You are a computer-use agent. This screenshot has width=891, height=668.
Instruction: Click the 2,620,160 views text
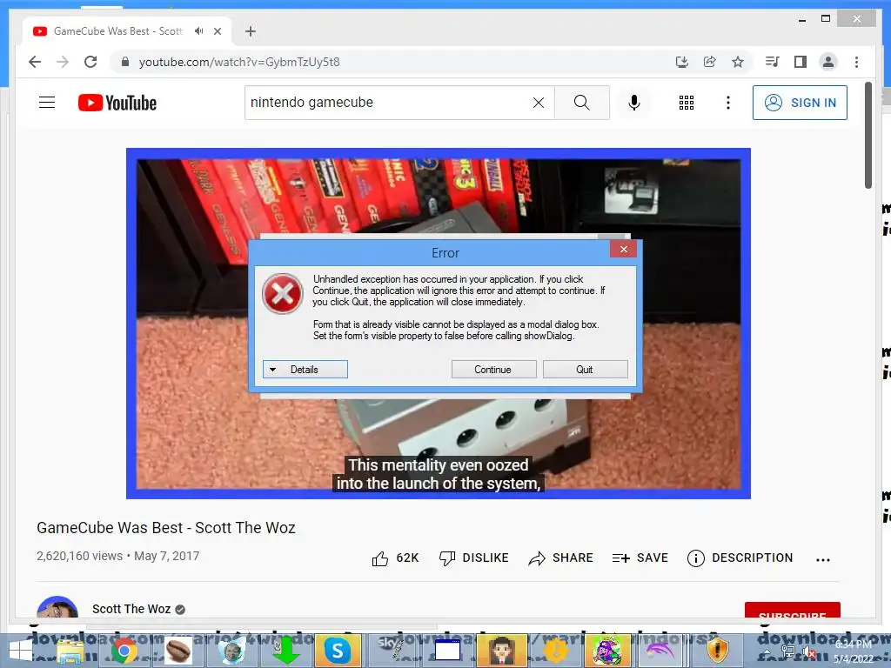click(79, 556)
